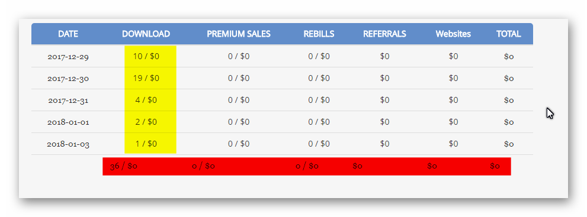Click the 2018-01-01 date cell
This screenshot has height=217, width=587.
68,122
